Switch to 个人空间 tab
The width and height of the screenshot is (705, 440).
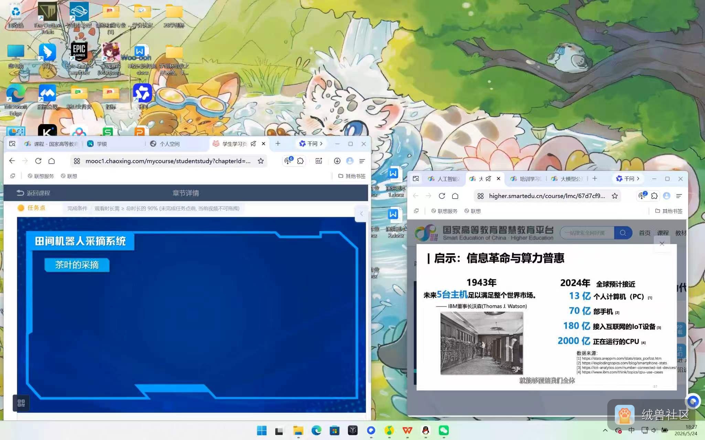pyautogui.click(x=177, y=144)
